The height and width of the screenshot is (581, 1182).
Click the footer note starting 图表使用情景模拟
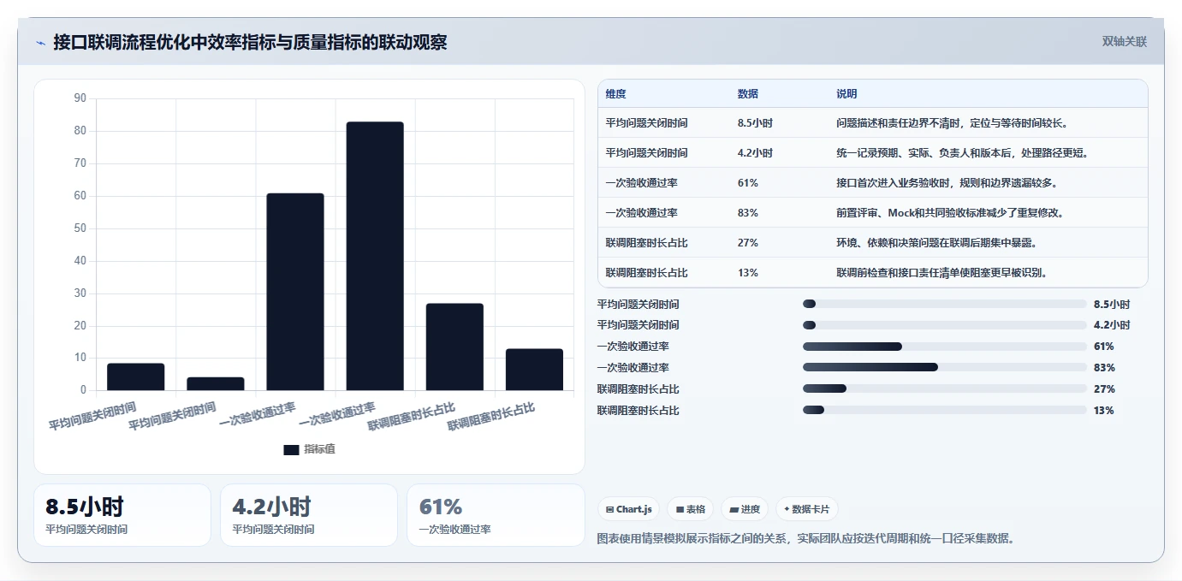(805, 538)
